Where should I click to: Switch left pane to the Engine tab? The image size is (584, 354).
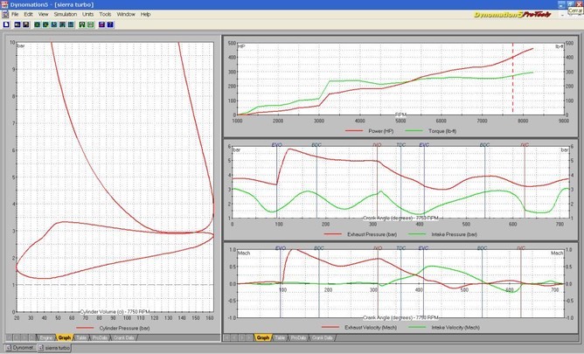pos(46,337)
